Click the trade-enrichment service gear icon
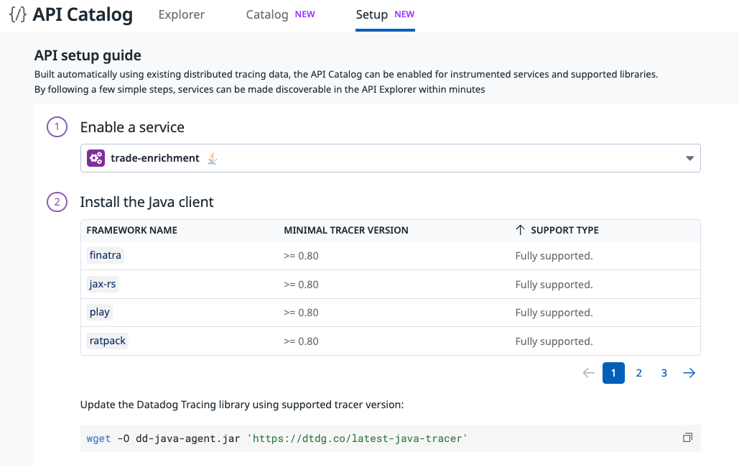739x465 pixels. coord(96,158)
